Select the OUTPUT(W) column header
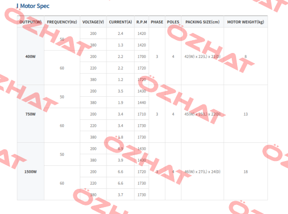This screenshot has height=214, width=288. (31, 22)
